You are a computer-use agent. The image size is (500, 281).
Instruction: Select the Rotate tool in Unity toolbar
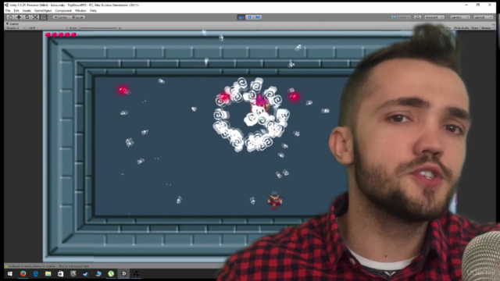tap(27, 17)
